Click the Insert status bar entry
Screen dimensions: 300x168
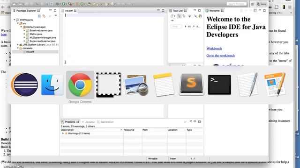(x=173, y=159)
